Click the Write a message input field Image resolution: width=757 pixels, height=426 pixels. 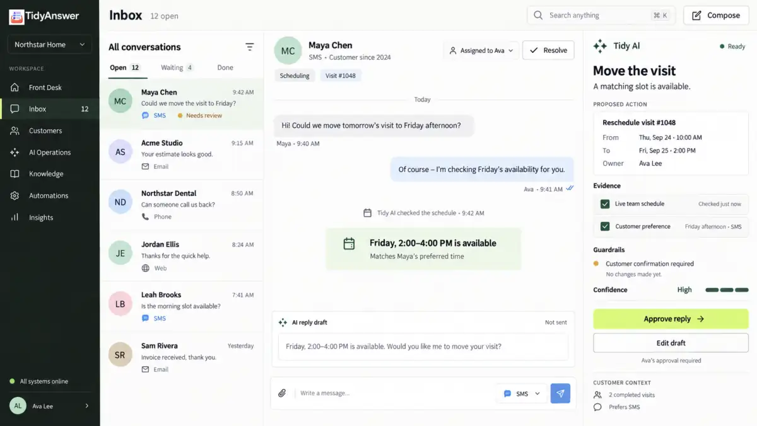tap(394, 393)
